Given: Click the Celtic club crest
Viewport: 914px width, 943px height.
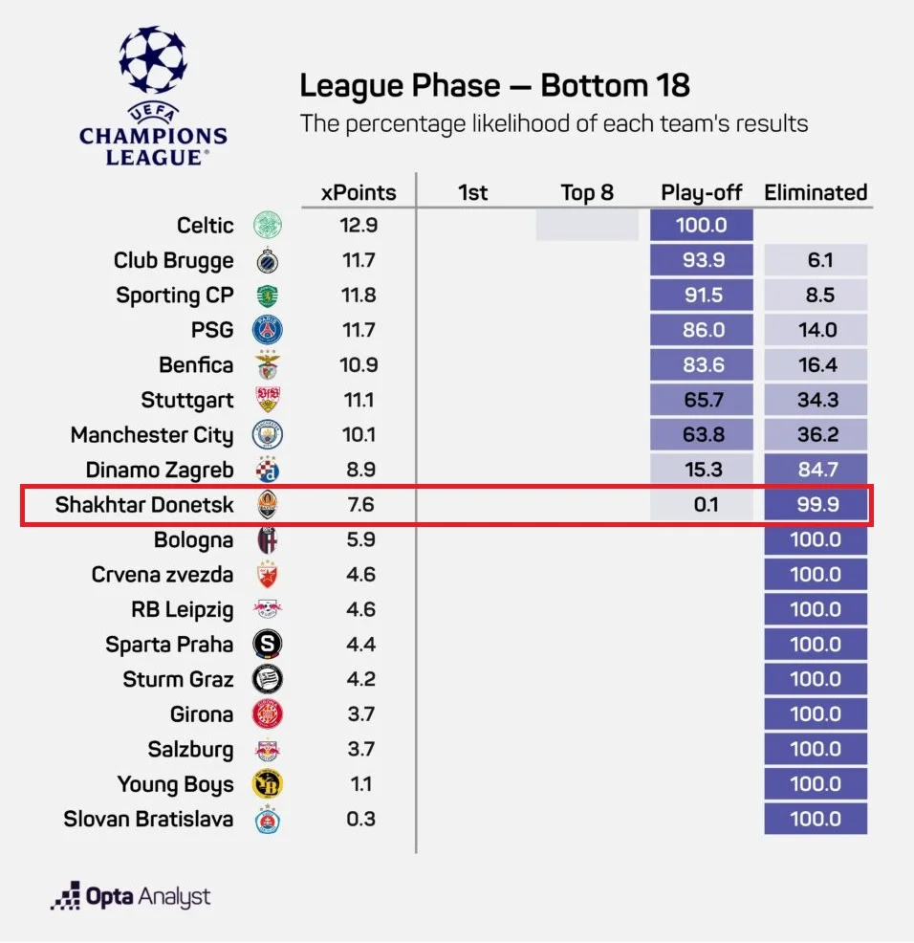Looking at the screenshot, I should [268, 226].
